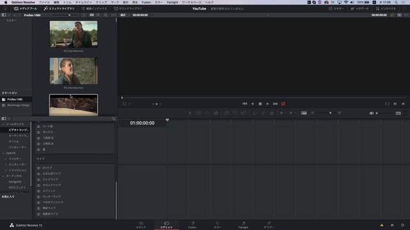
Task: Collapse the オーディオFX tree arrow
Action: [3, 176]
